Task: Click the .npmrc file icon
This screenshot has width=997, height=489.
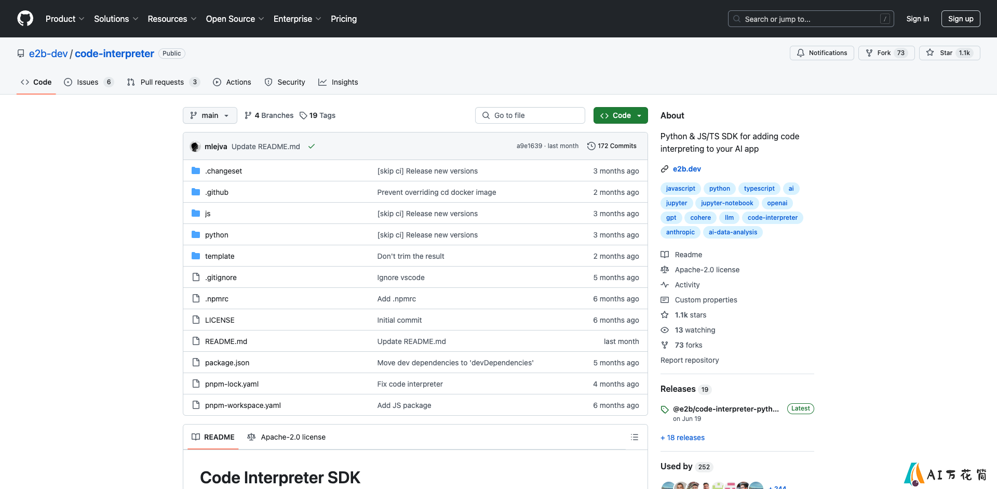Action: (196, 298)
